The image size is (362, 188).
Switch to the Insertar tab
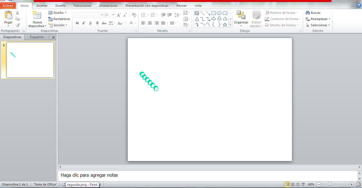point(42,6)
